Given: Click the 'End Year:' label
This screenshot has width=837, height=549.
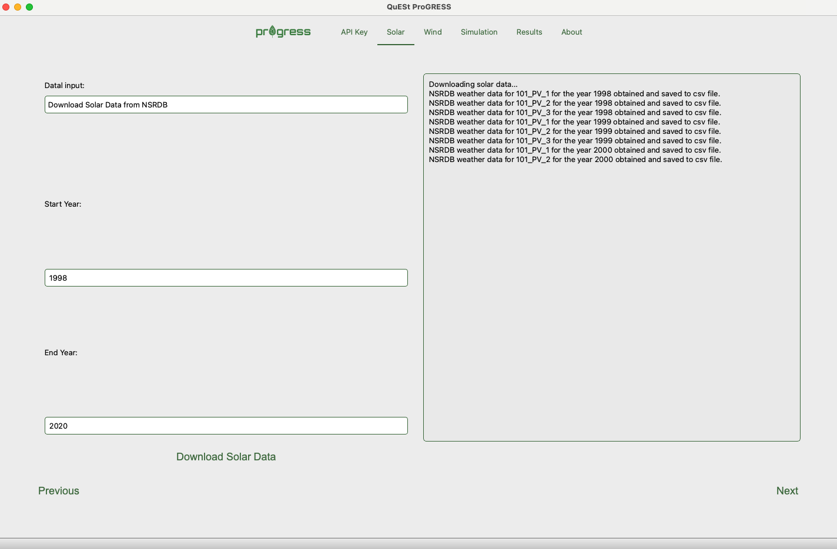Looking at the screenshot, I should pyautogui.click(x=61, y=352).
